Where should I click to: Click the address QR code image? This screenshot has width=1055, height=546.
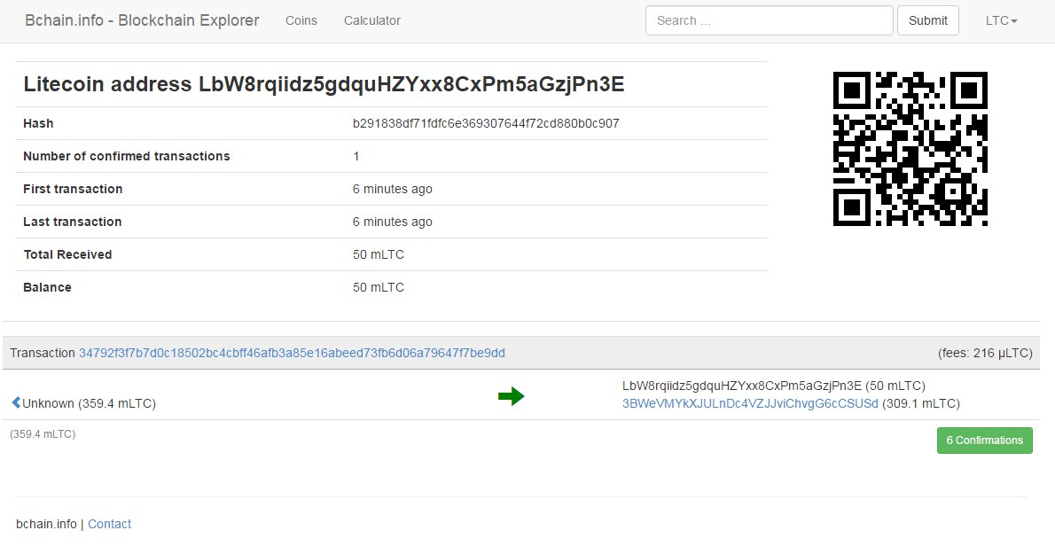pyautogui.click(x=910, y=149)
